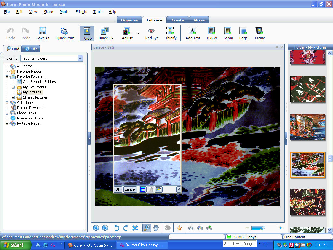Toggle the Crop tool

click(87, 34)
